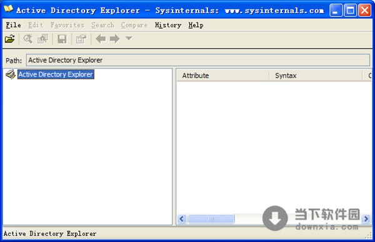Go forward with the right arrow icon
375x242 pixels.
tap(115, 39)
